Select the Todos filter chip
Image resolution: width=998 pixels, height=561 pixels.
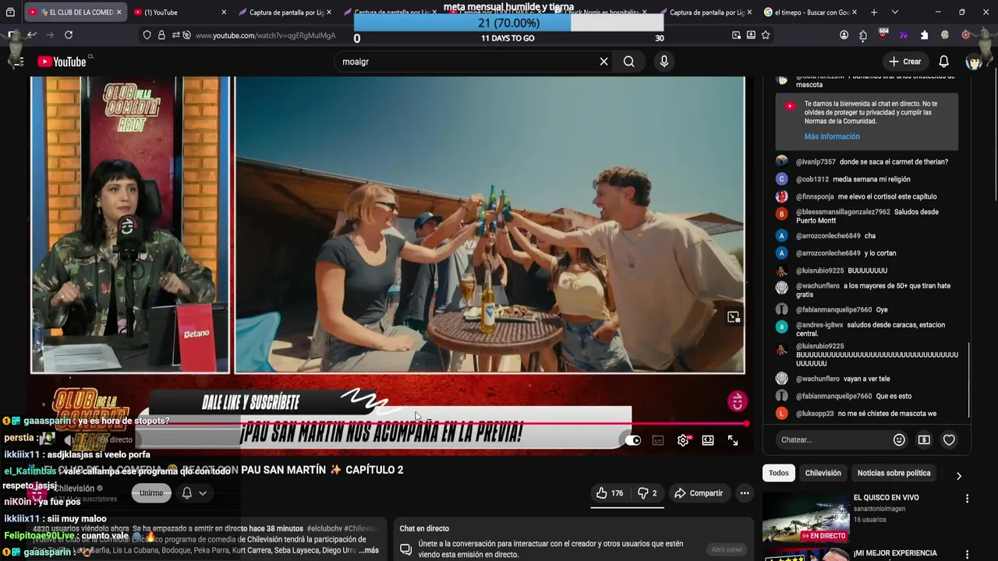[x=778, y=473]
